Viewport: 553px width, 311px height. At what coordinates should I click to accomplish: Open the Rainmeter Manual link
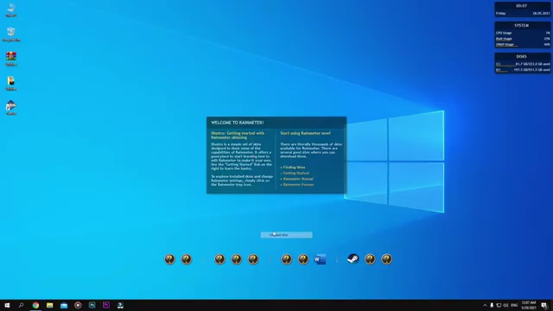298,179
